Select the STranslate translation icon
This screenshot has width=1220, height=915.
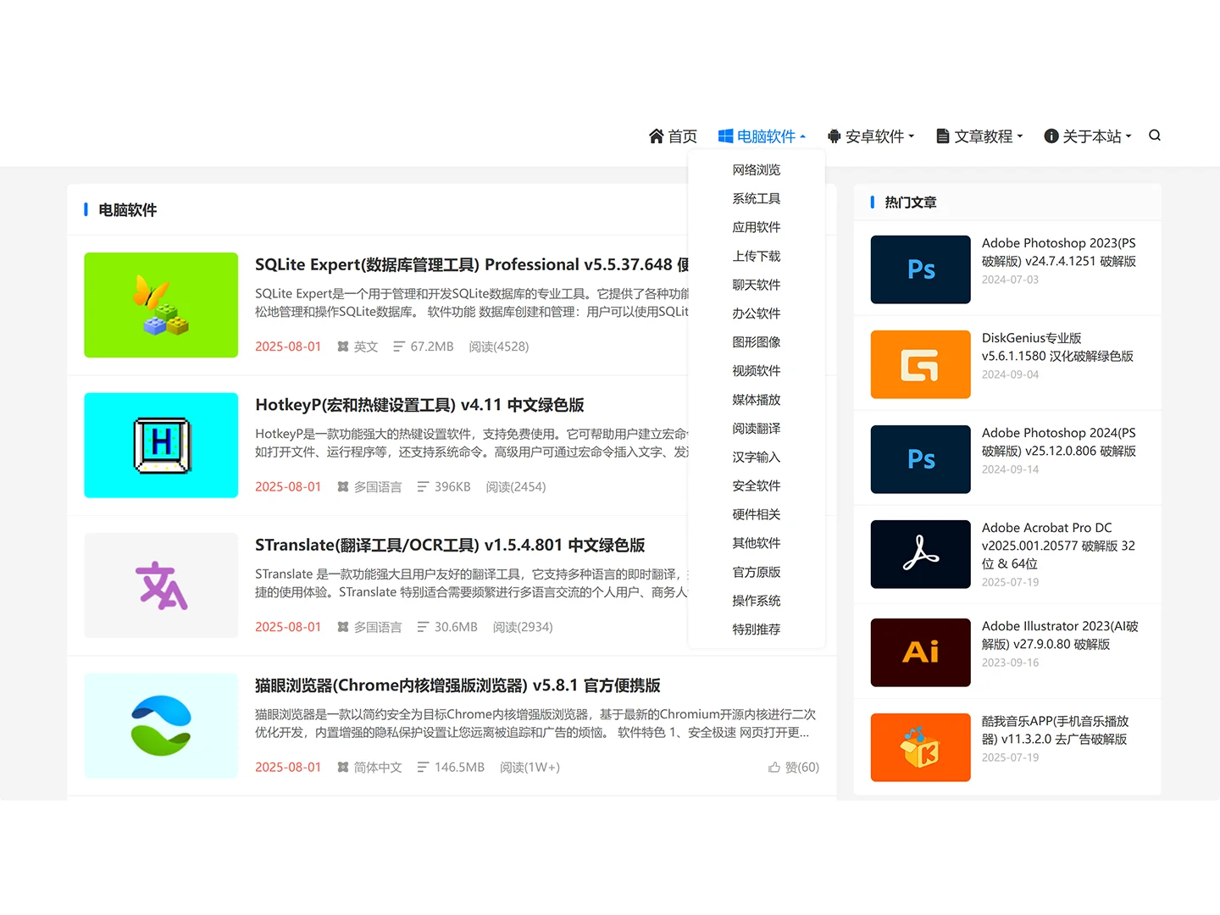coord(160,585)
